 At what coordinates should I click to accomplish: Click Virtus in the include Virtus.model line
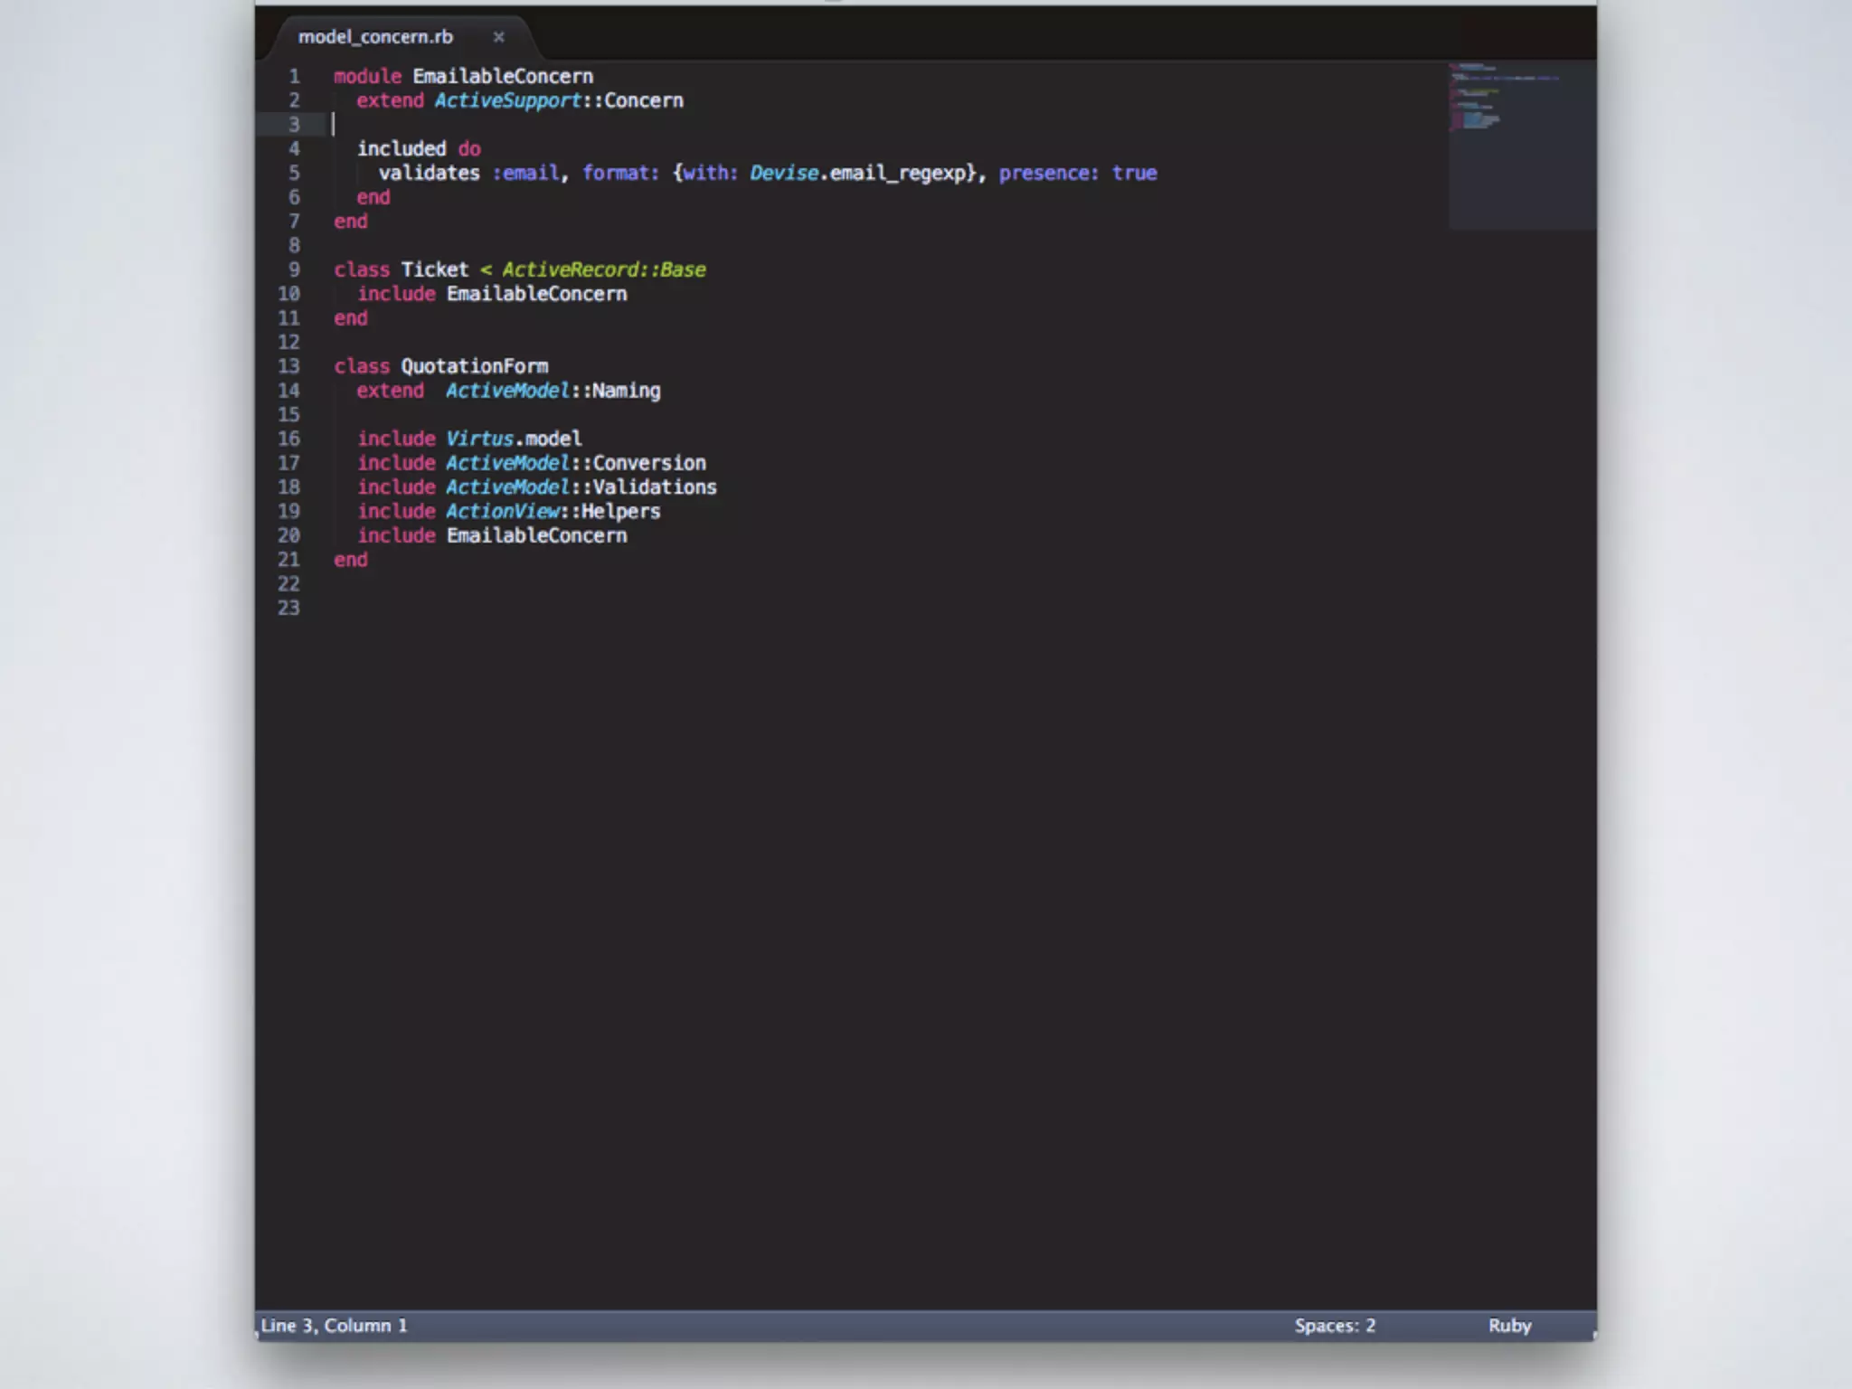tap(479, 439)
